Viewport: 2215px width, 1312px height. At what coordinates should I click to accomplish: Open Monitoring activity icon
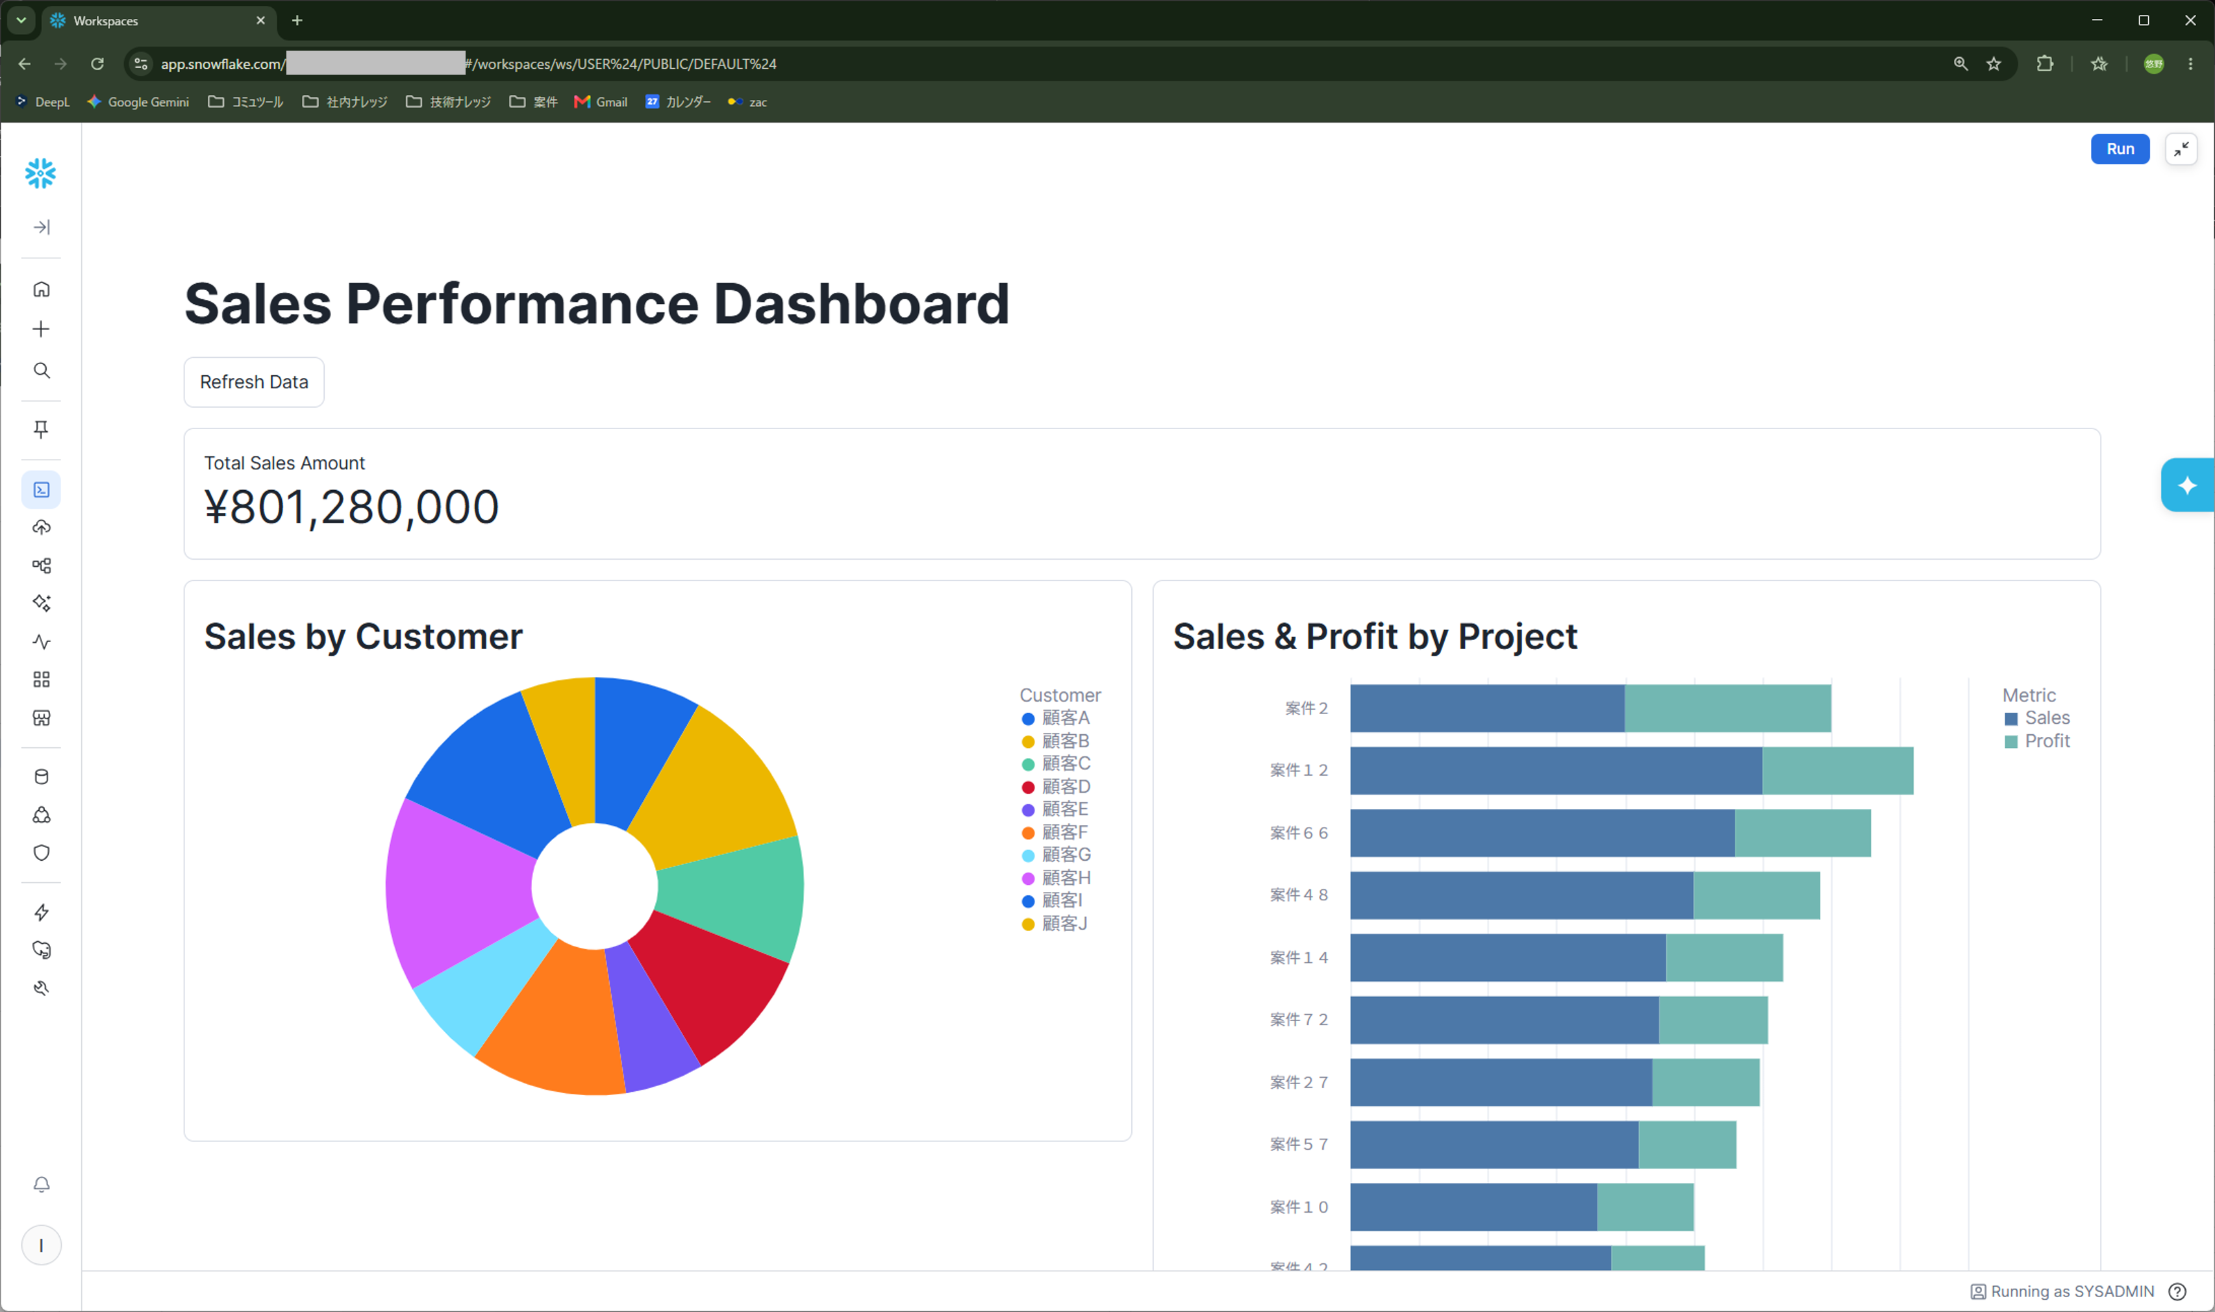click(42, 642)
